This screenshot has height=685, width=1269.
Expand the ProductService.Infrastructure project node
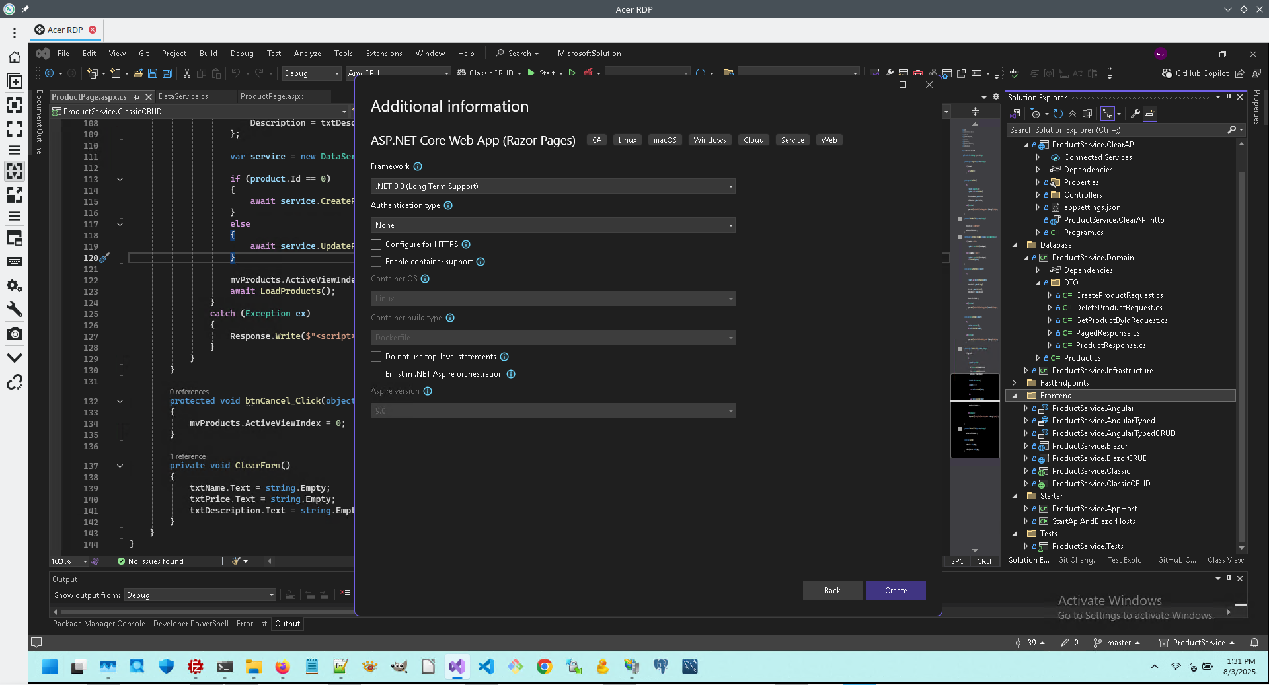(1026, 371)
